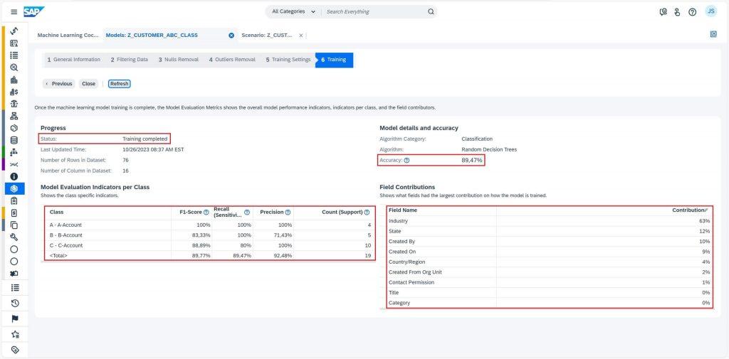The width and height of the screenshot is (729, 359).
Task: Select the Created From Org Unit row
Action: [550, 272]
